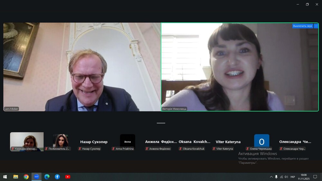The height and width of the screenshot is (181, 322).
Task: Open YouTube from the taskbar
Action: click(68, 176)
